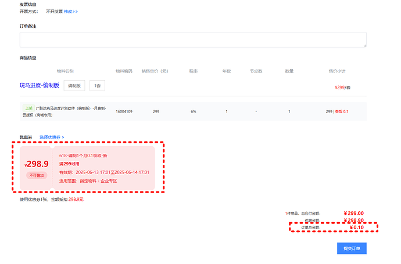Click the ¥299/套 price label

coord(342,88)
